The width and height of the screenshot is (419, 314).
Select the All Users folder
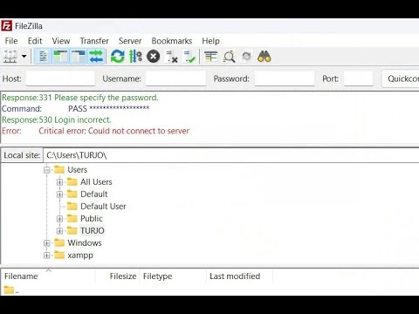[x=96, y=182]
